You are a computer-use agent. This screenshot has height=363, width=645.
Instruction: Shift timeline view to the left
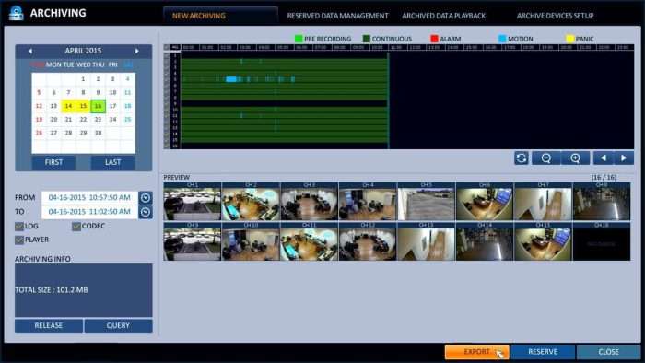(603, 158)
